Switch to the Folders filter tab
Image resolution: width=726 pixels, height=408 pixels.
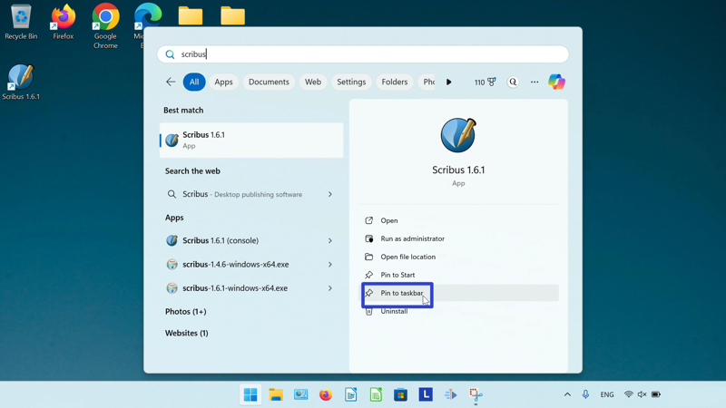point(395,82)
